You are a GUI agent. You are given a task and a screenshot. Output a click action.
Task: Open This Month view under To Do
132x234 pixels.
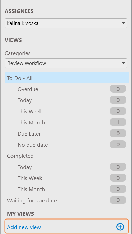31,122
